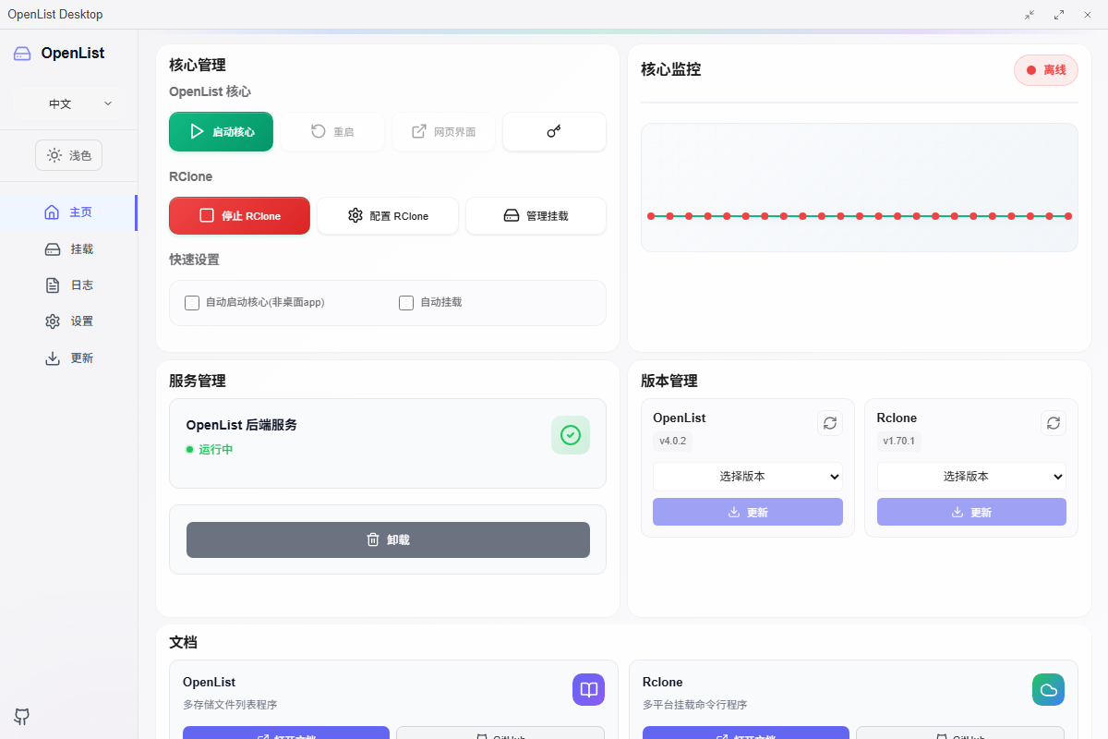Click the refresh icon for Rclone version
The width and height of the screenshot is (1108, 739).
click(1053, 422)
